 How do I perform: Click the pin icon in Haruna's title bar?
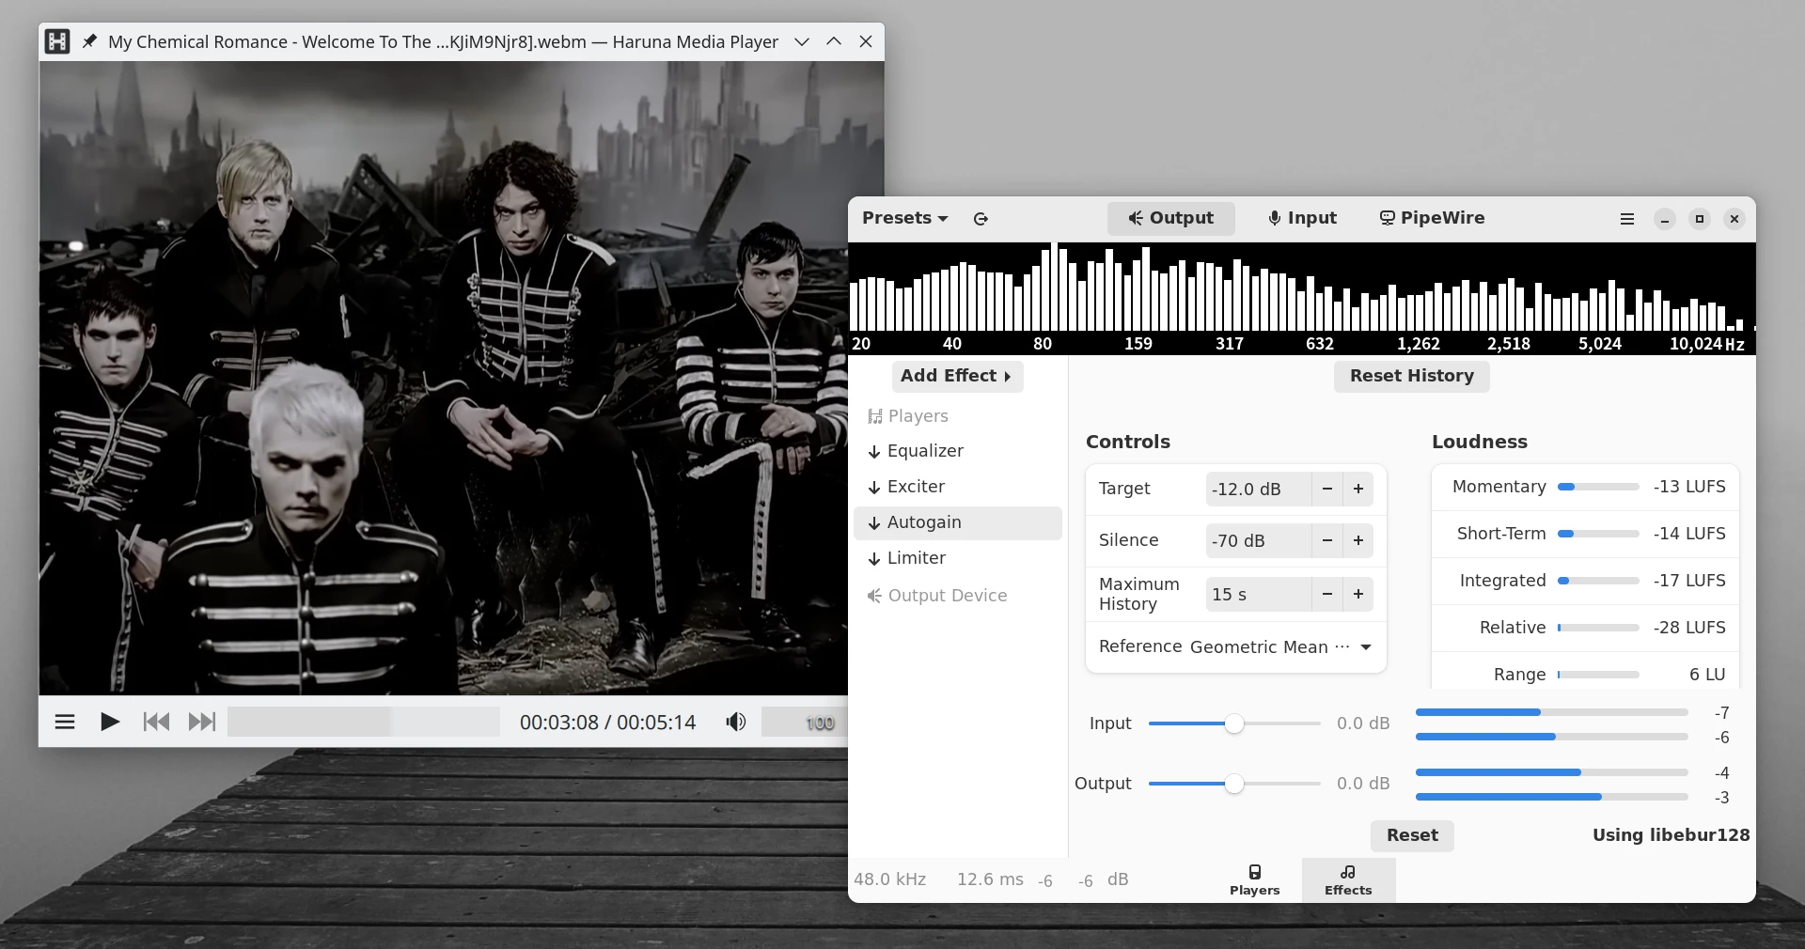89,41
